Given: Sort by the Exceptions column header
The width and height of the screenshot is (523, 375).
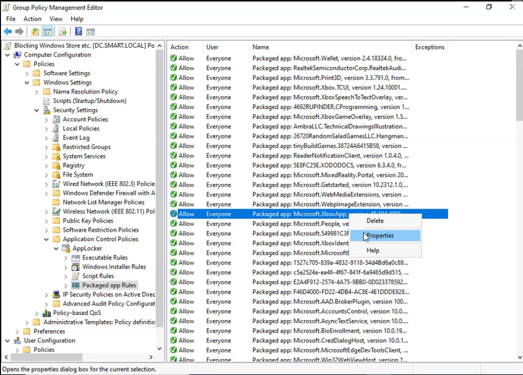Looking at the screenshot, I should [x=430, y=47].
